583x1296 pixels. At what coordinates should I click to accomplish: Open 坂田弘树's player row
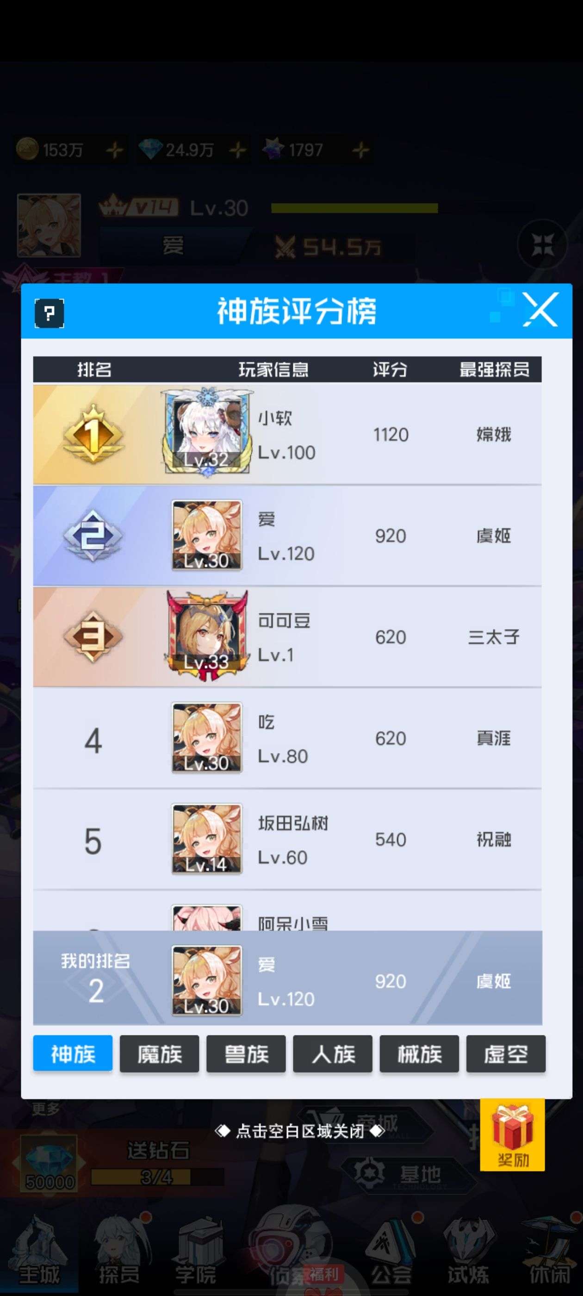(287, 839)
